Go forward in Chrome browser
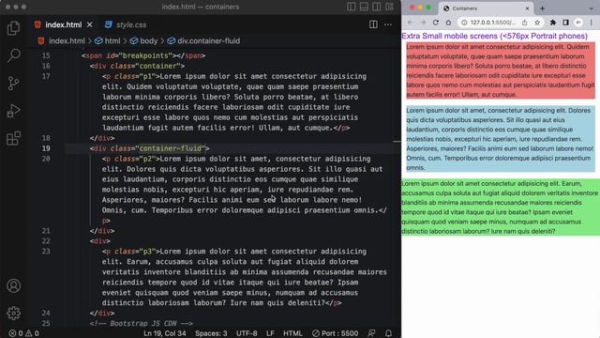 pos(423,23)
